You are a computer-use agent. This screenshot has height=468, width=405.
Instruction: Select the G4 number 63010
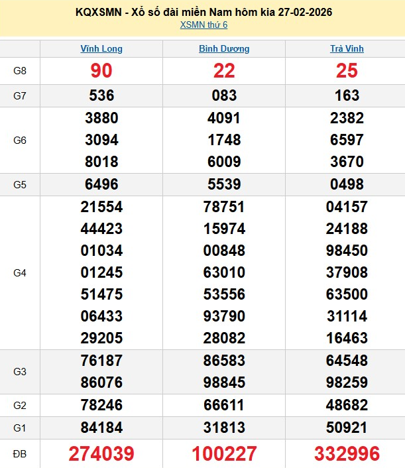tap(224, 272)
